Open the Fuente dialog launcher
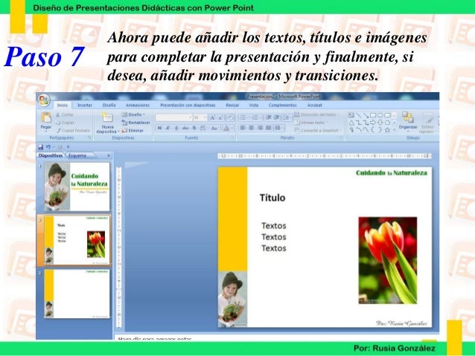 tap(232, 138)
